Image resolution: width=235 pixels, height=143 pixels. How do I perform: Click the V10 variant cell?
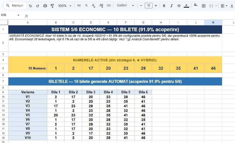coord(28,138)
